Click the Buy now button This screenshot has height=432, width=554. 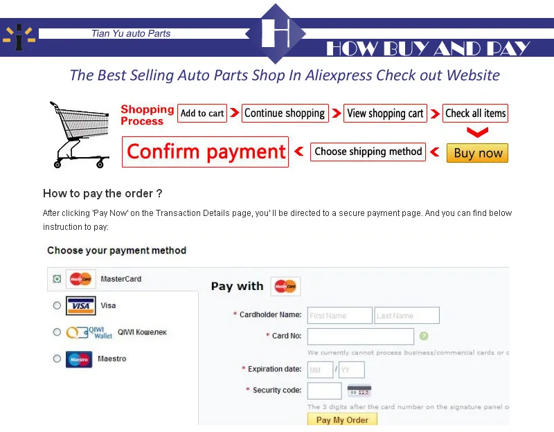click(x=477, y=153)
